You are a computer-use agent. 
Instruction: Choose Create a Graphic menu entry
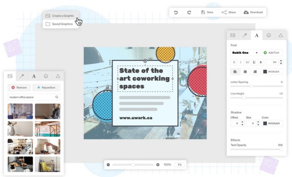tap(60, 16)
